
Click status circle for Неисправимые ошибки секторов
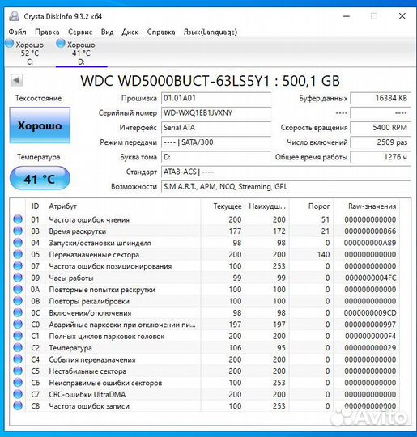(18, 383)
